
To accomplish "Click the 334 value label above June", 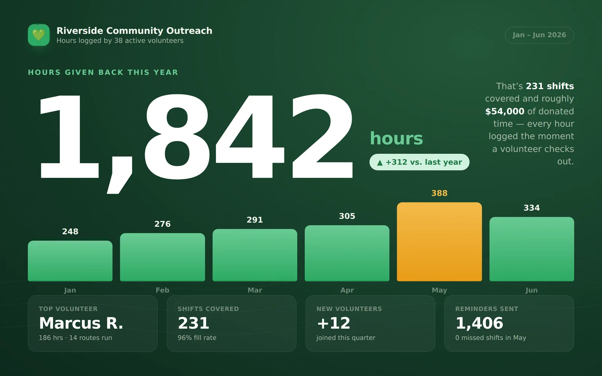I will coord(532,208).
